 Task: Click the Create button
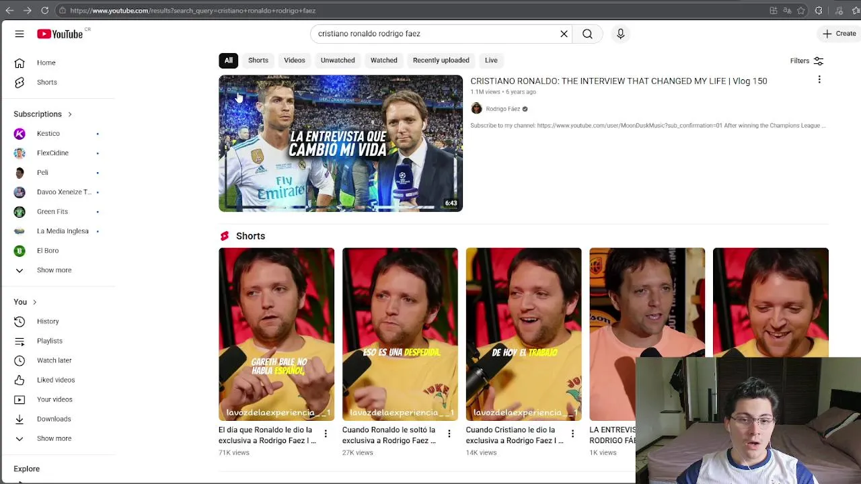pyautogui.click(x=838, y=34)
